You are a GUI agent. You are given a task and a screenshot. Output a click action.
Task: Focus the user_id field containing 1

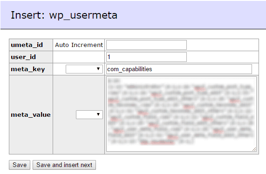146,57
